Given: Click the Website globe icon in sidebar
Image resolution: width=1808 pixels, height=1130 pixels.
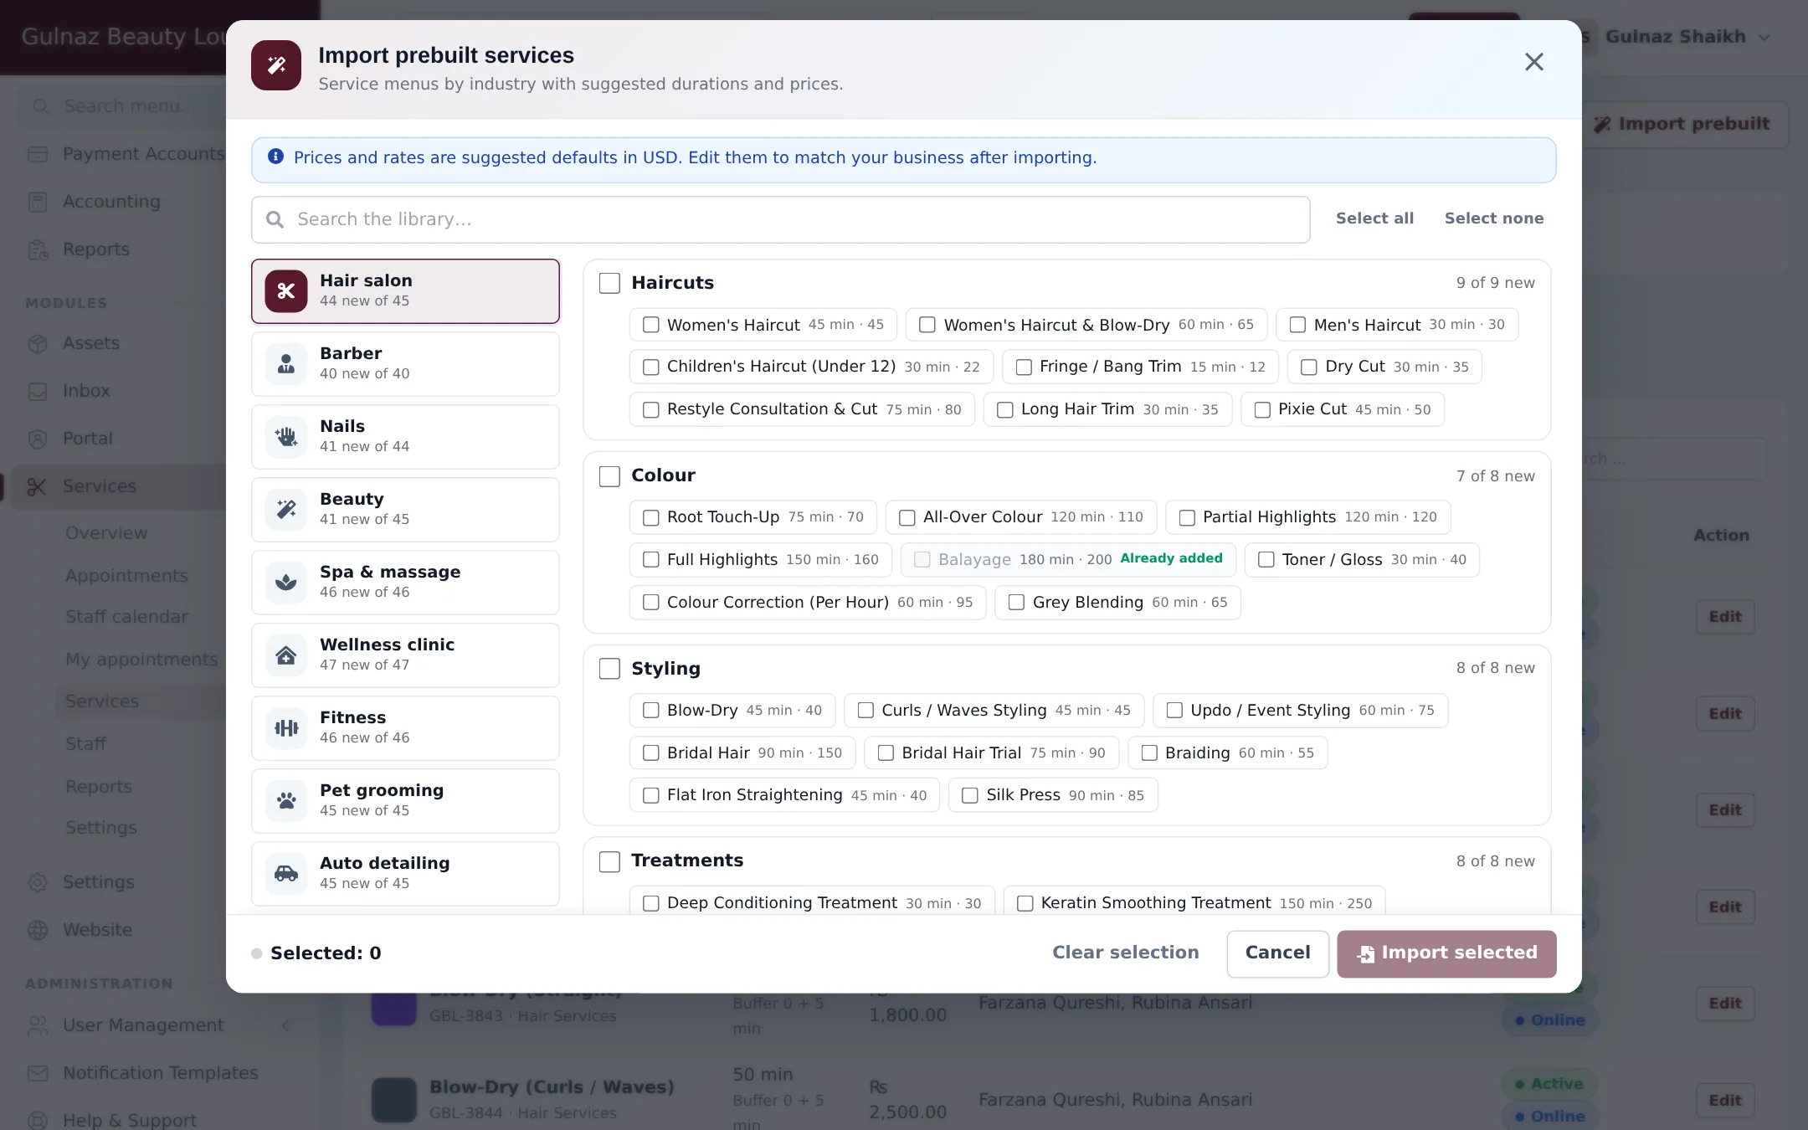Looking at the screenshot, I should click(38, 930).
